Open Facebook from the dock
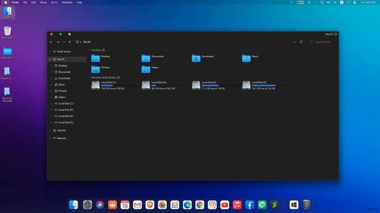This screenshot has width=380, height=213. point(249,205)
